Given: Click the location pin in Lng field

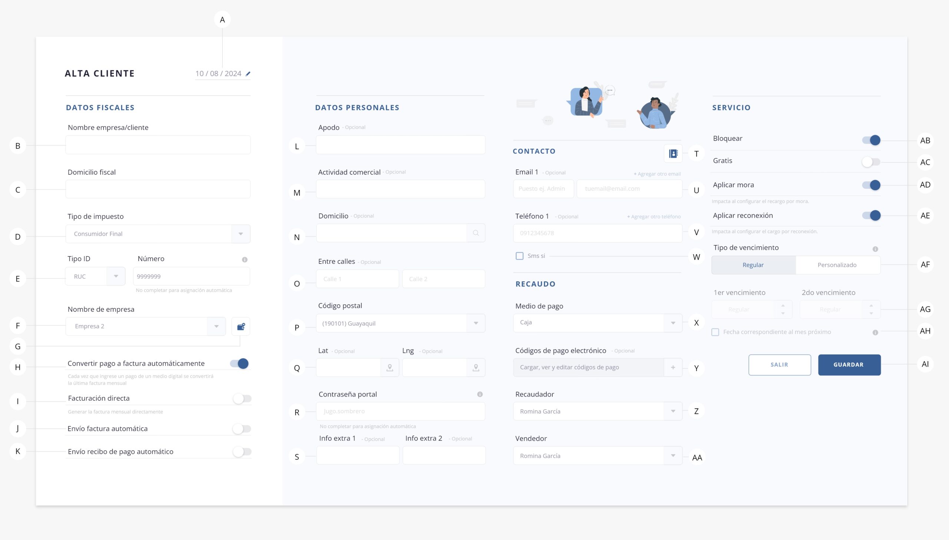Looking at the screenshot, I should 476,368.
